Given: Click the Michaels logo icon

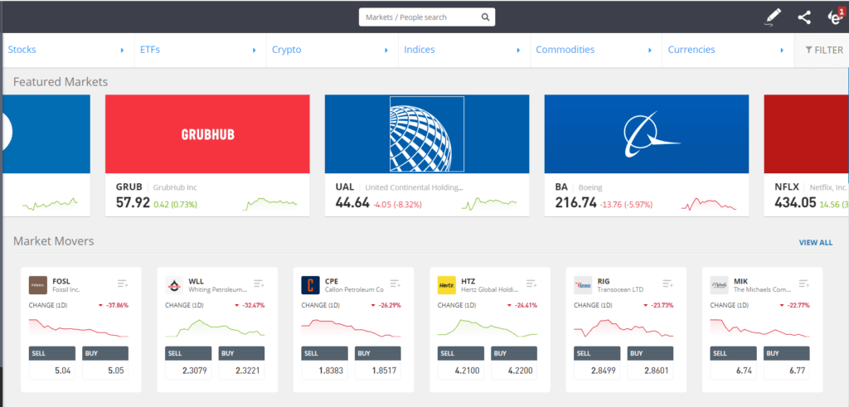Looking at the screenshot, I should [720, 285].
